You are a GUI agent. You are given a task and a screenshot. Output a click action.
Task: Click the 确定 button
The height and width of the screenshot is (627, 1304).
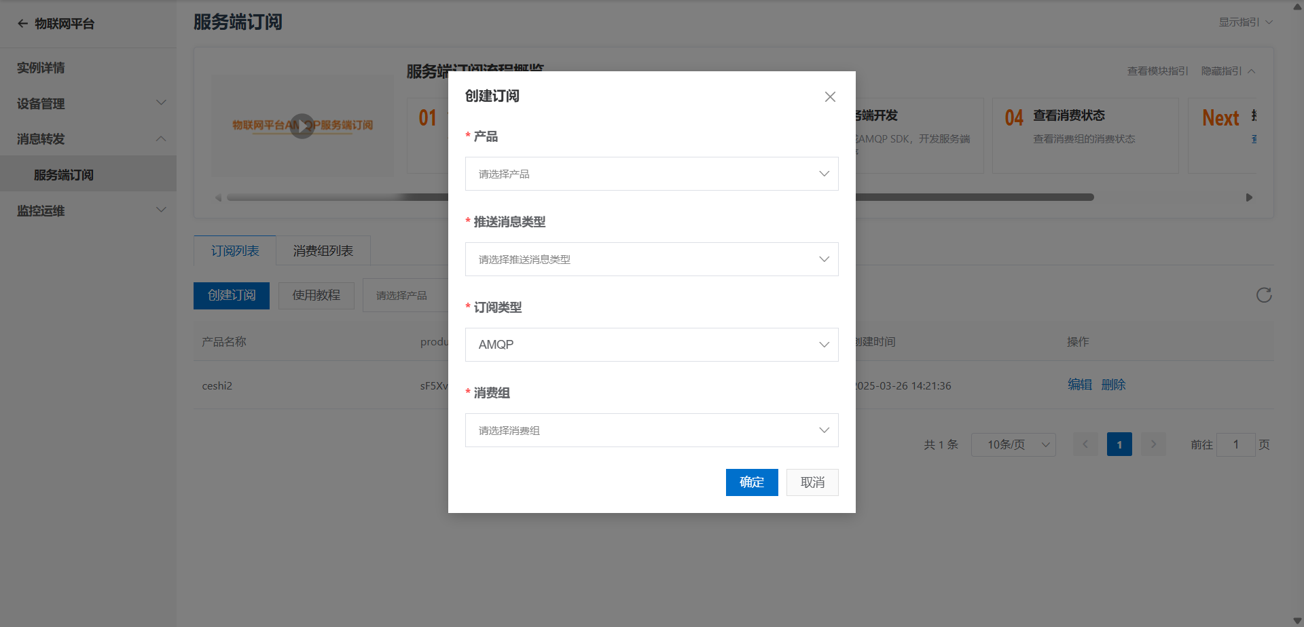[x=752, y=482]
